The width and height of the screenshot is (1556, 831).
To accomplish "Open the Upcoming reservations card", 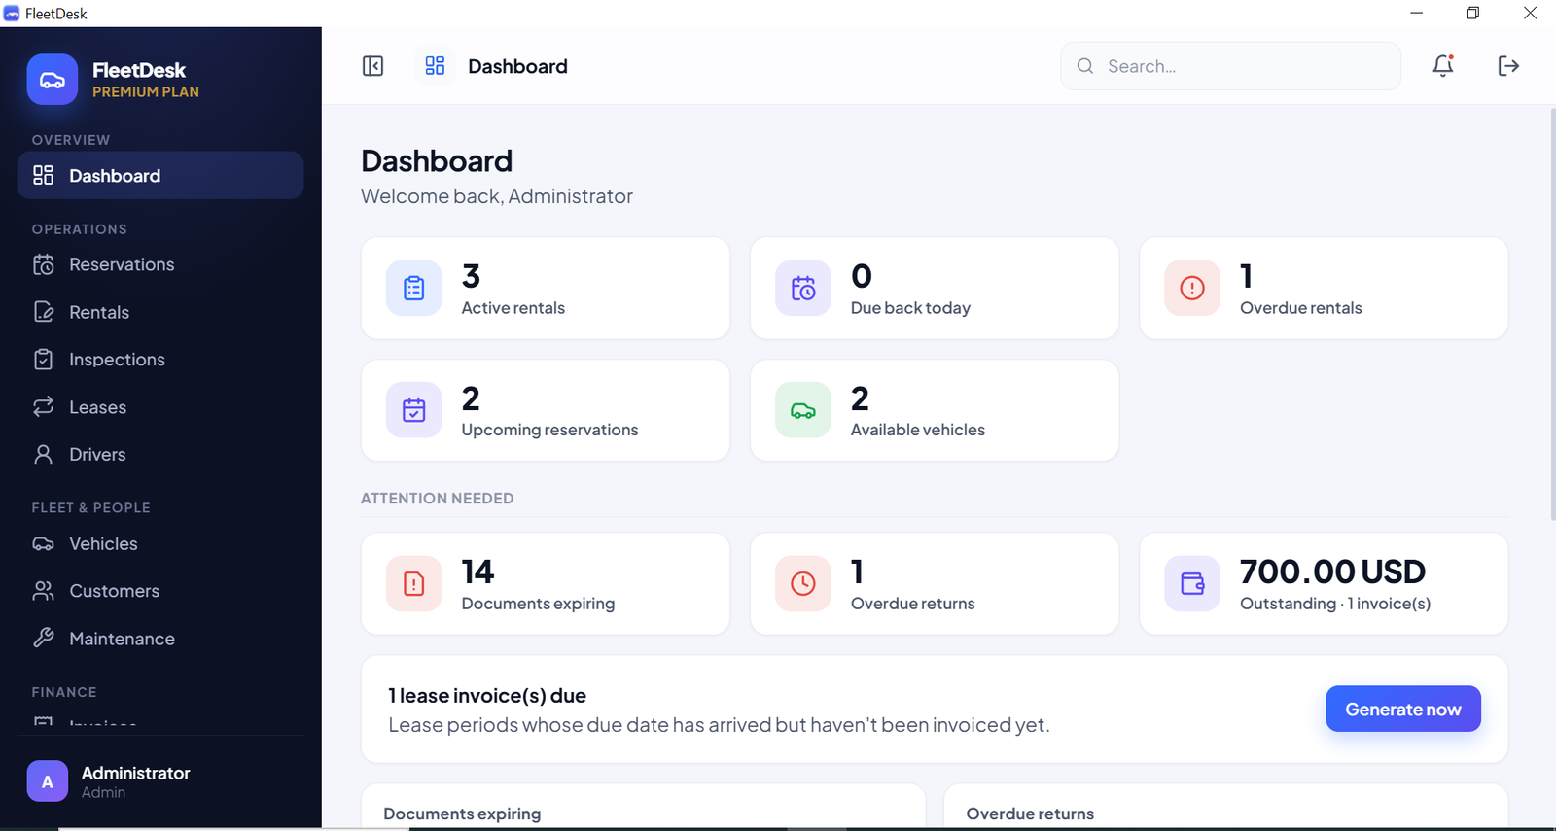I will click(546, 410).
